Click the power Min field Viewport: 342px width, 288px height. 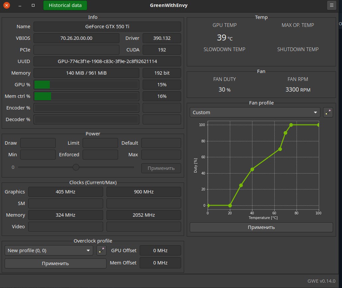pyautogui.click(x=38, y=155)
